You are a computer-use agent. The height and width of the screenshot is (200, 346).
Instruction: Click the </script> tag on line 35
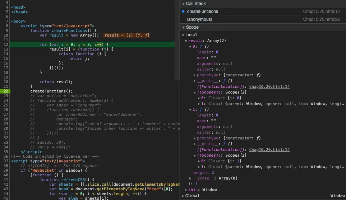click(31, 152)
